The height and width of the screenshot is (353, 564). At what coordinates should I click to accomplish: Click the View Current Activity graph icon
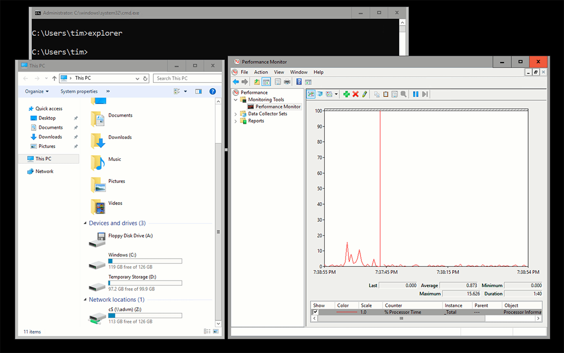311,94
